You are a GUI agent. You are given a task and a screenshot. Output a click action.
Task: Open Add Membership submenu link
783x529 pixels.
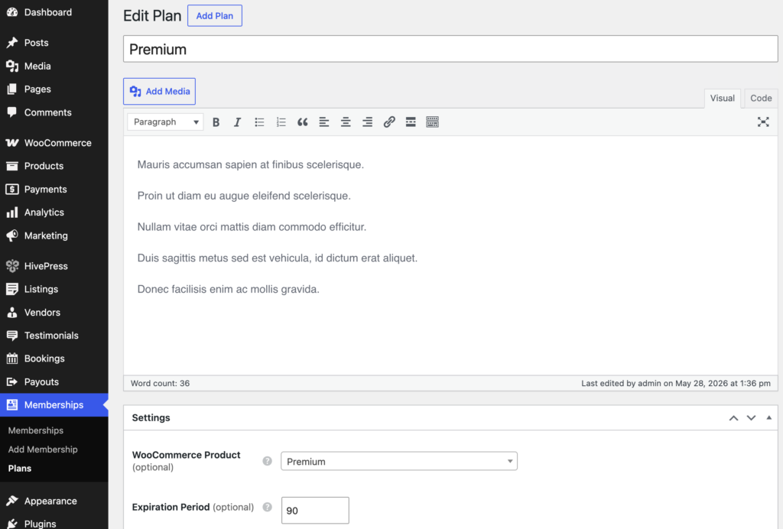[43, 449]
